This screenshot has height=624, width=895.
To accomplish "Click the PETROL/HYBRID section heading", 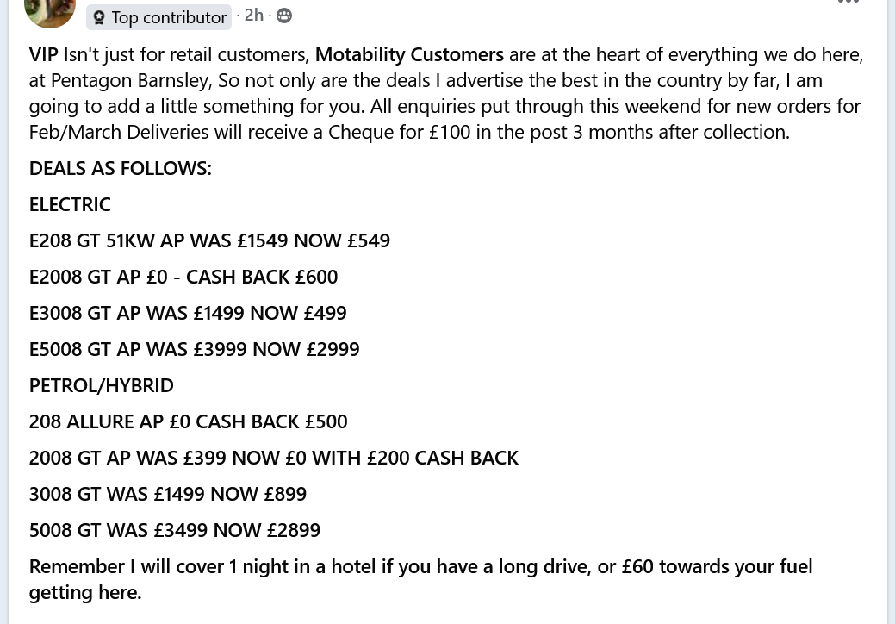I will tap(102, 385).
